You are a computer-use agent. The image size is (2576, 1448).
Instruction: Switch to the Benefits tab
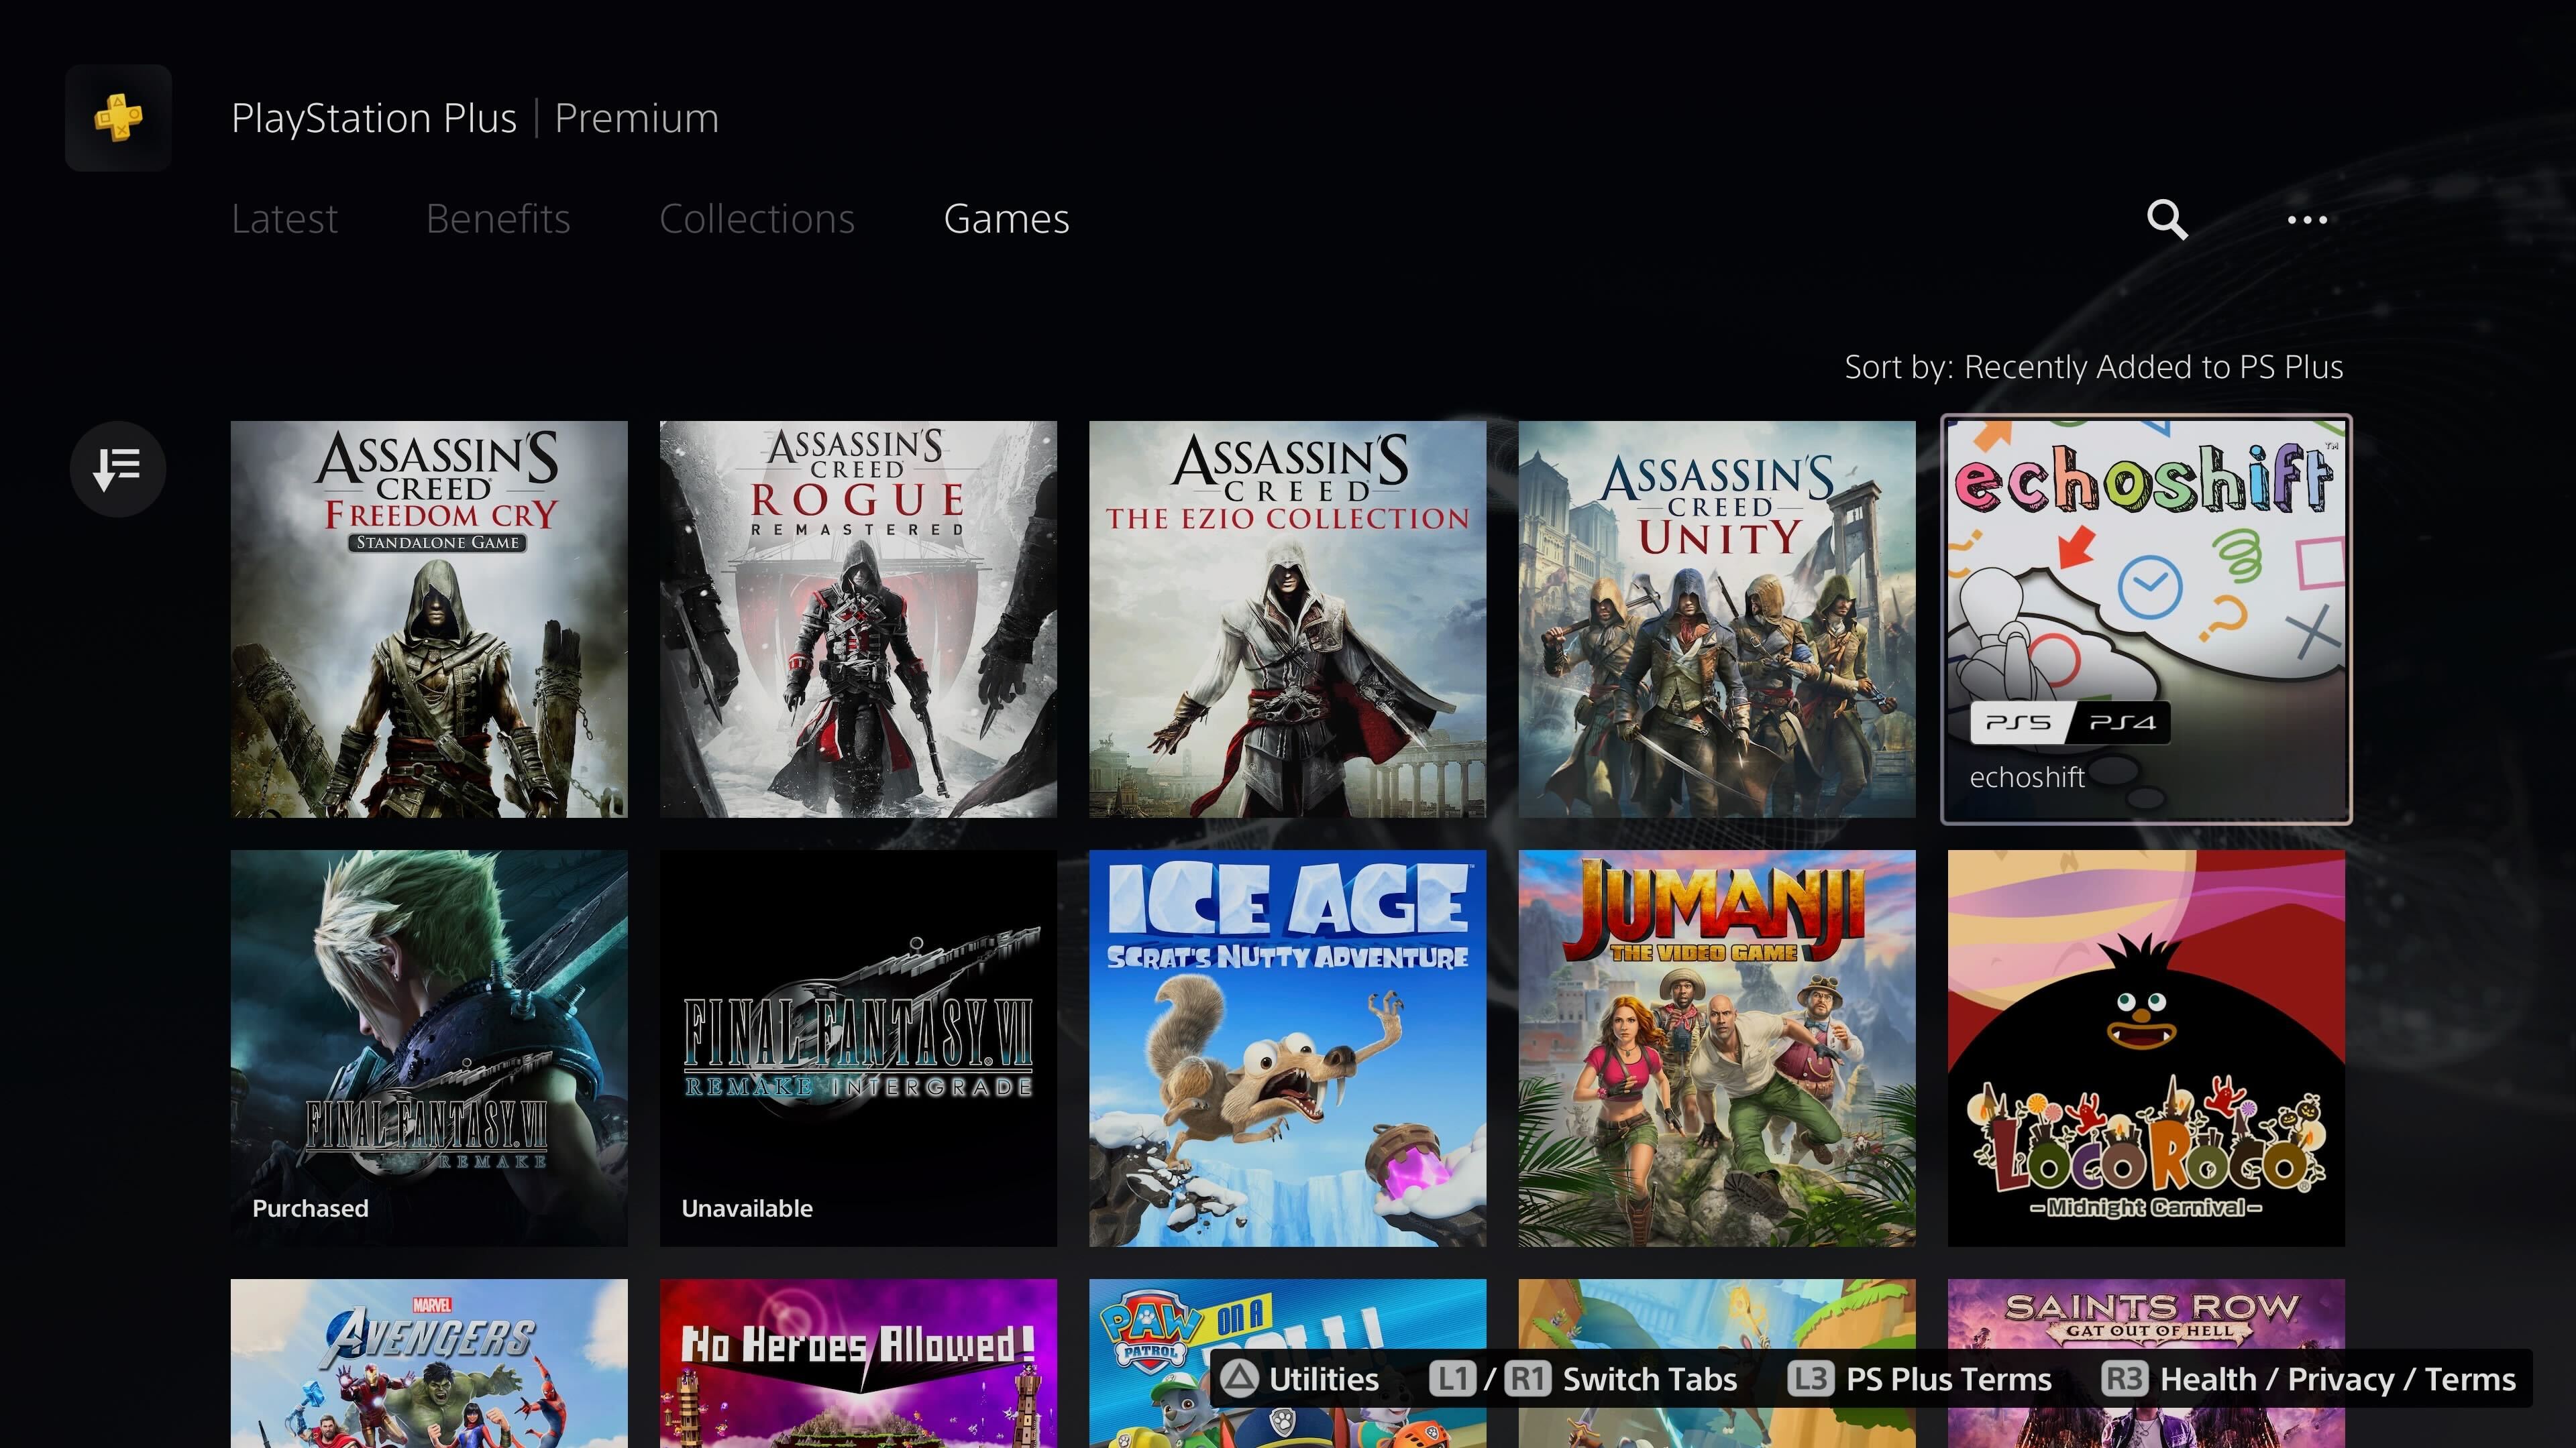click(497, 217)
